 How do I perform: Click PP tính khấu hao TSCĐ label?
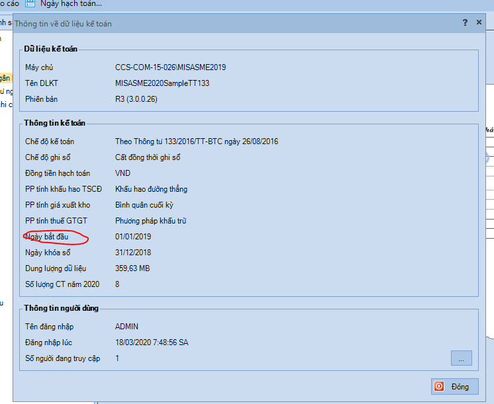click(64, 189)
